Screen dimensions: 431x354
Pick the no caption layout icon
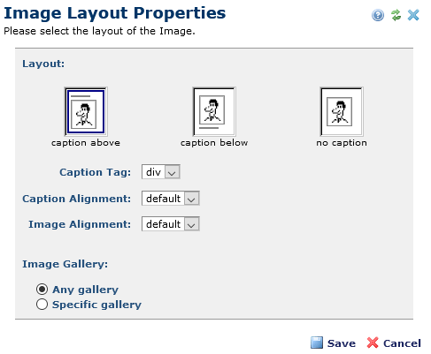(x=342, y=111)
